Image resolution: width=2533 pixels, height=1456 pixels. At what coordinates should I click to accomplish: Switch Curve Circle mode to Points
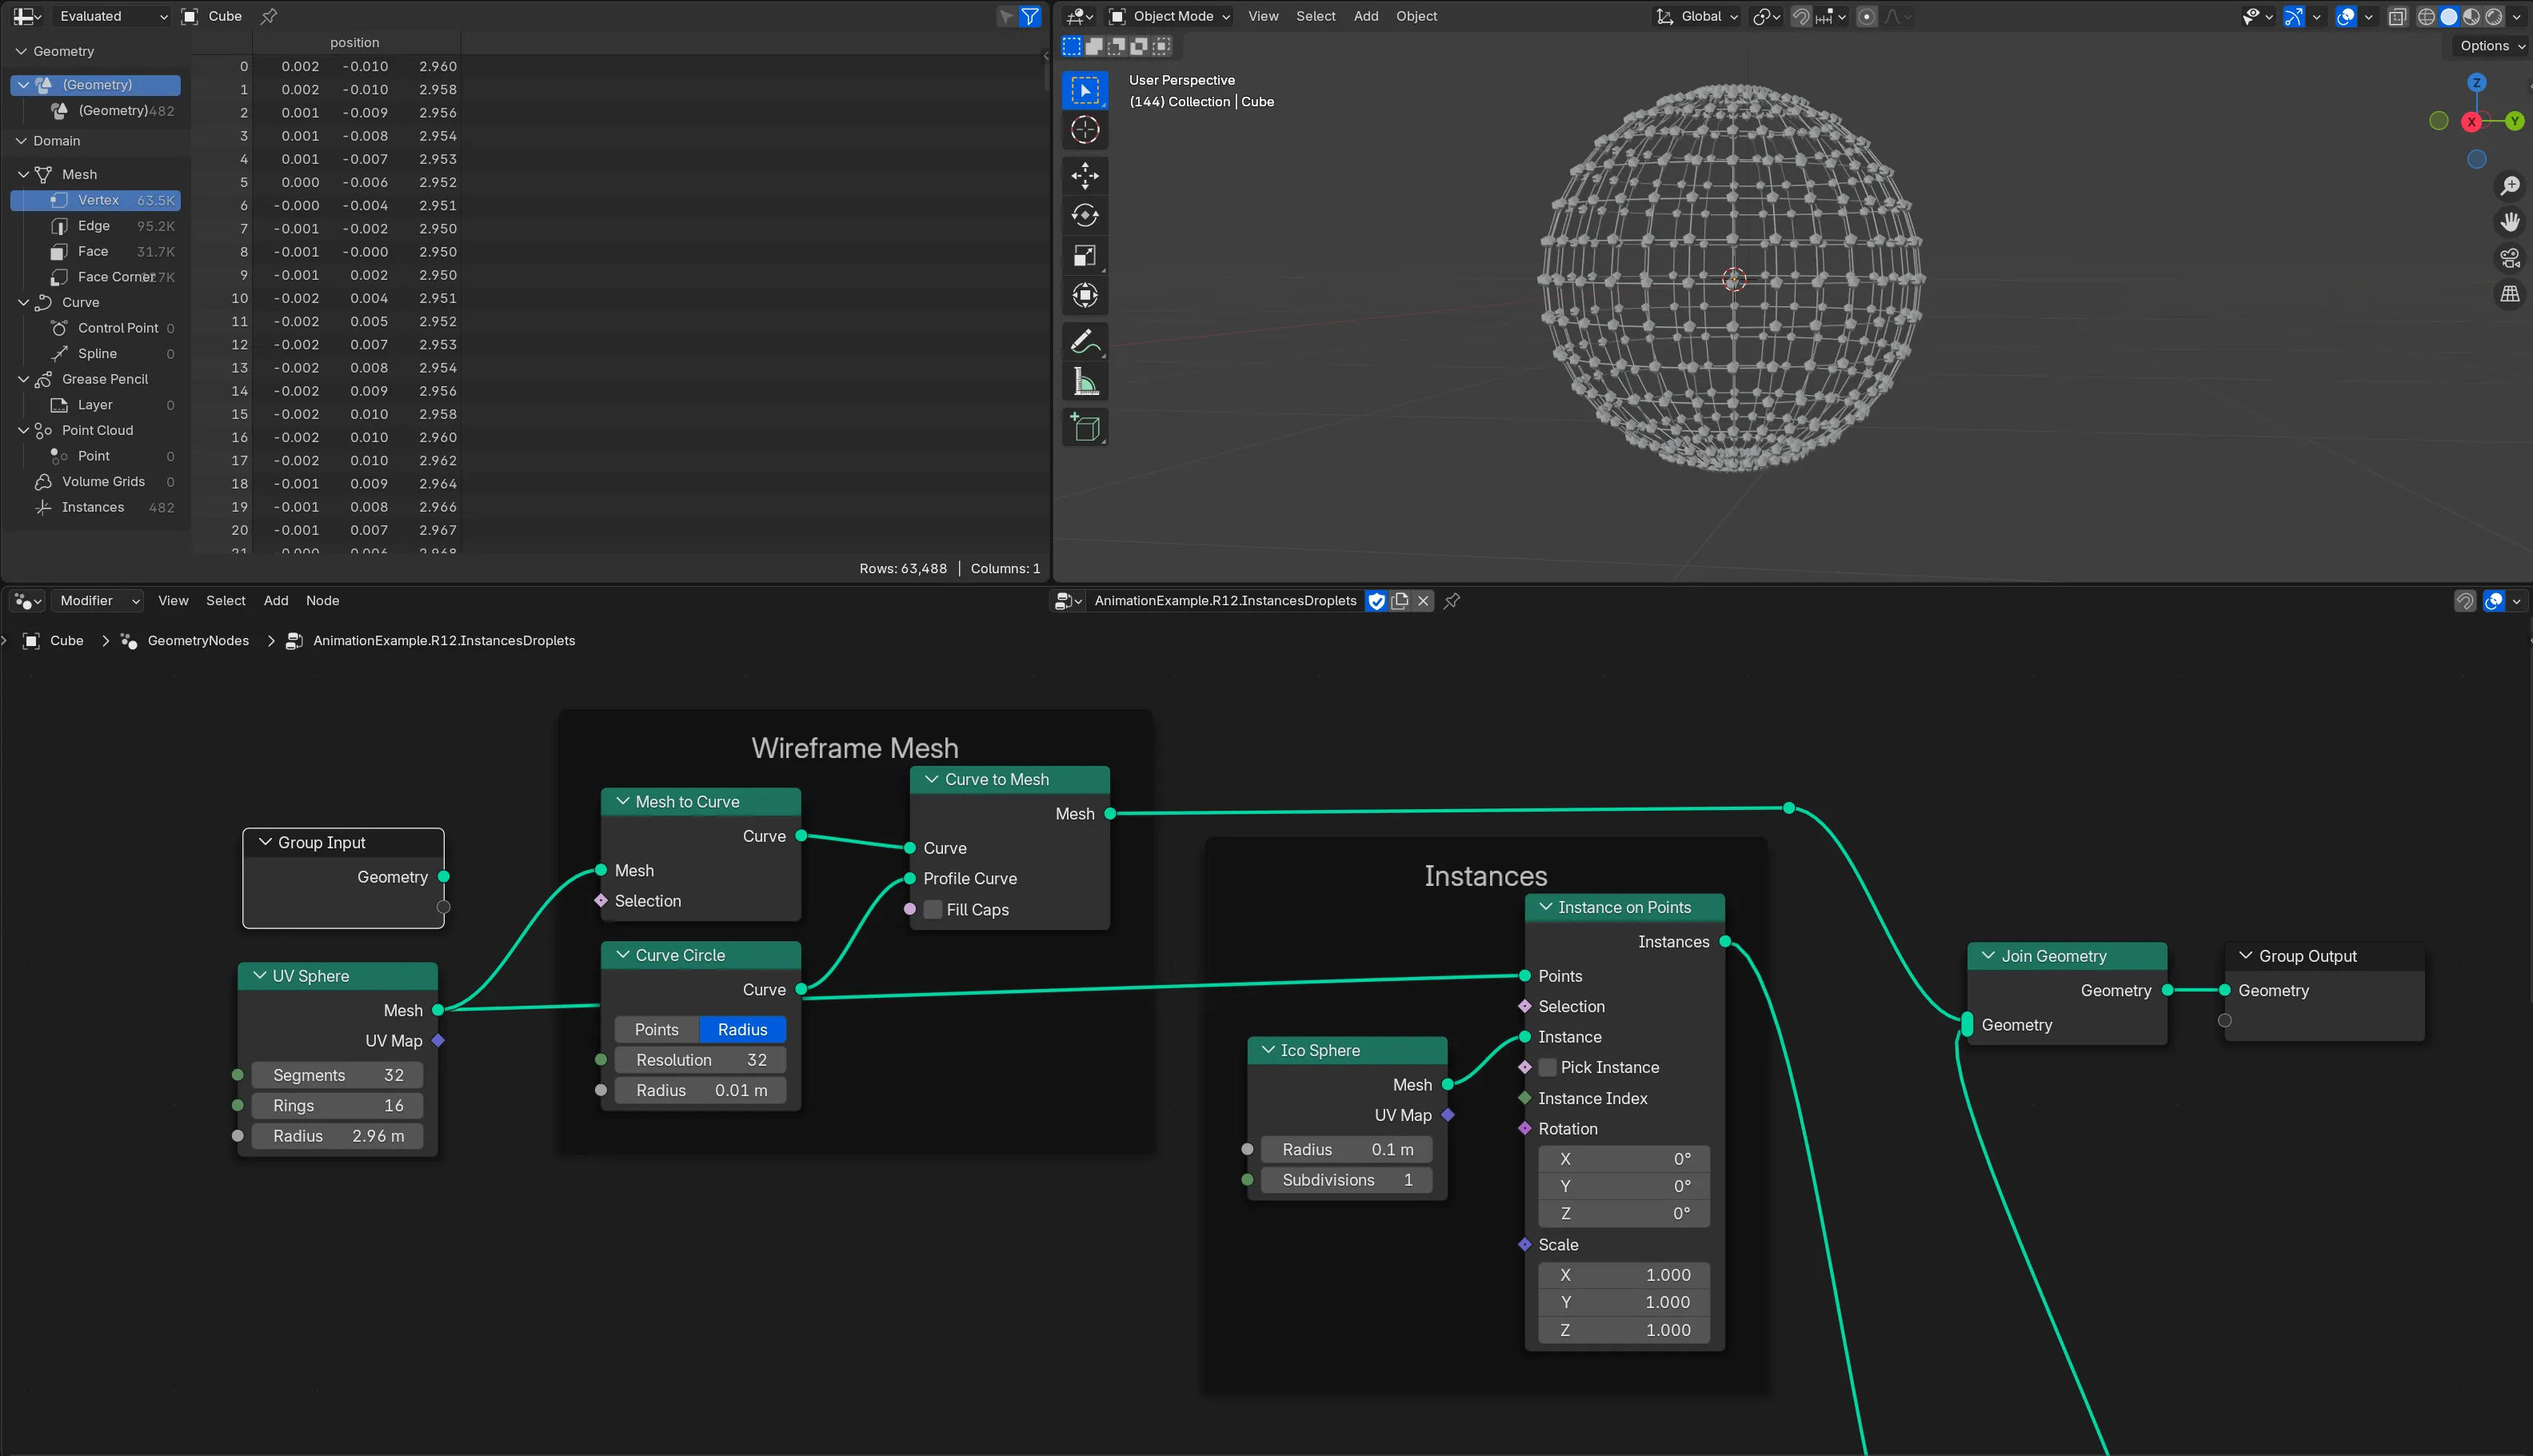[x=657, y=1029]
